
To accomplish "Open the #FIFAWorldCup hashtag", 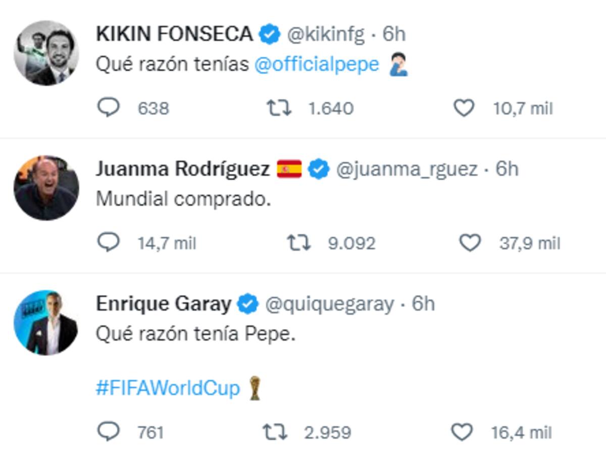I will point(168,388).
